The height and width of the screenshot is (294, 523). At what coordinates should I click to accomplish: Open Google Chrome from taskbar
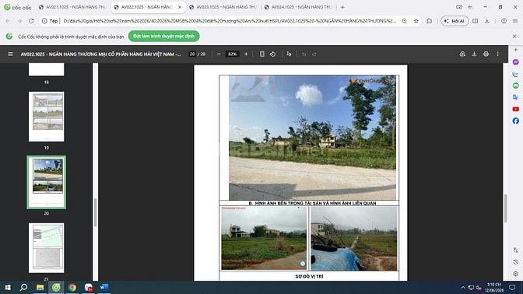(72, 287)
